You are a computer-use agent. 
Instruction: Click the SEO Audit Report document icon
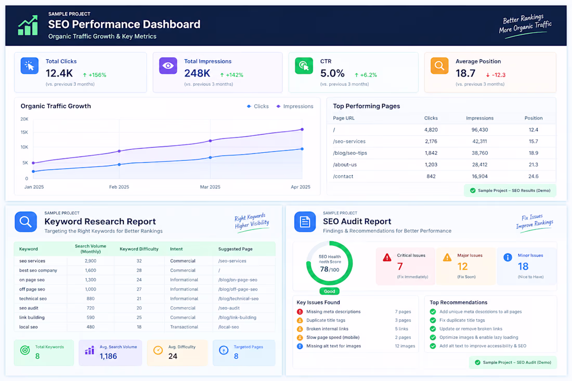(305, 221)
